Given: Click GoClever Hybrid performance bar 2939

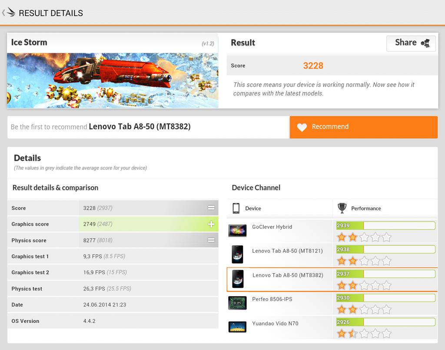Looking at the screenshot, I should [386, 225].
